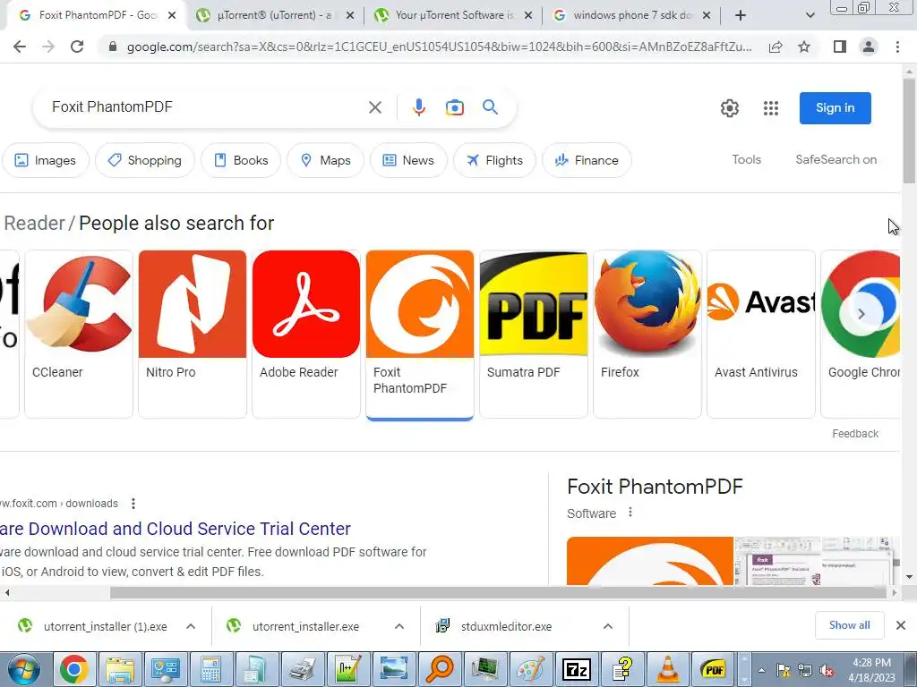Advance carousel with right chevron
The height and width of the screenshot is (687, 917).
[861, 314]
